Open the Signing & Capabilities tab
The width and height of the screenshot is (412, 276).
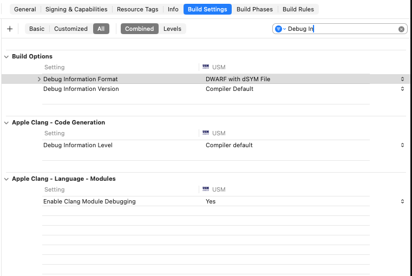click(76, 9)
